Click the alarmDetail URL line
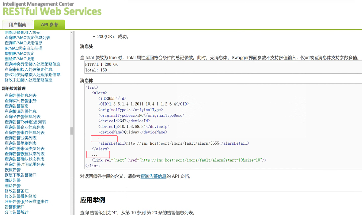The width and height of the screenshot is (362, 215). tap(174, 143)
